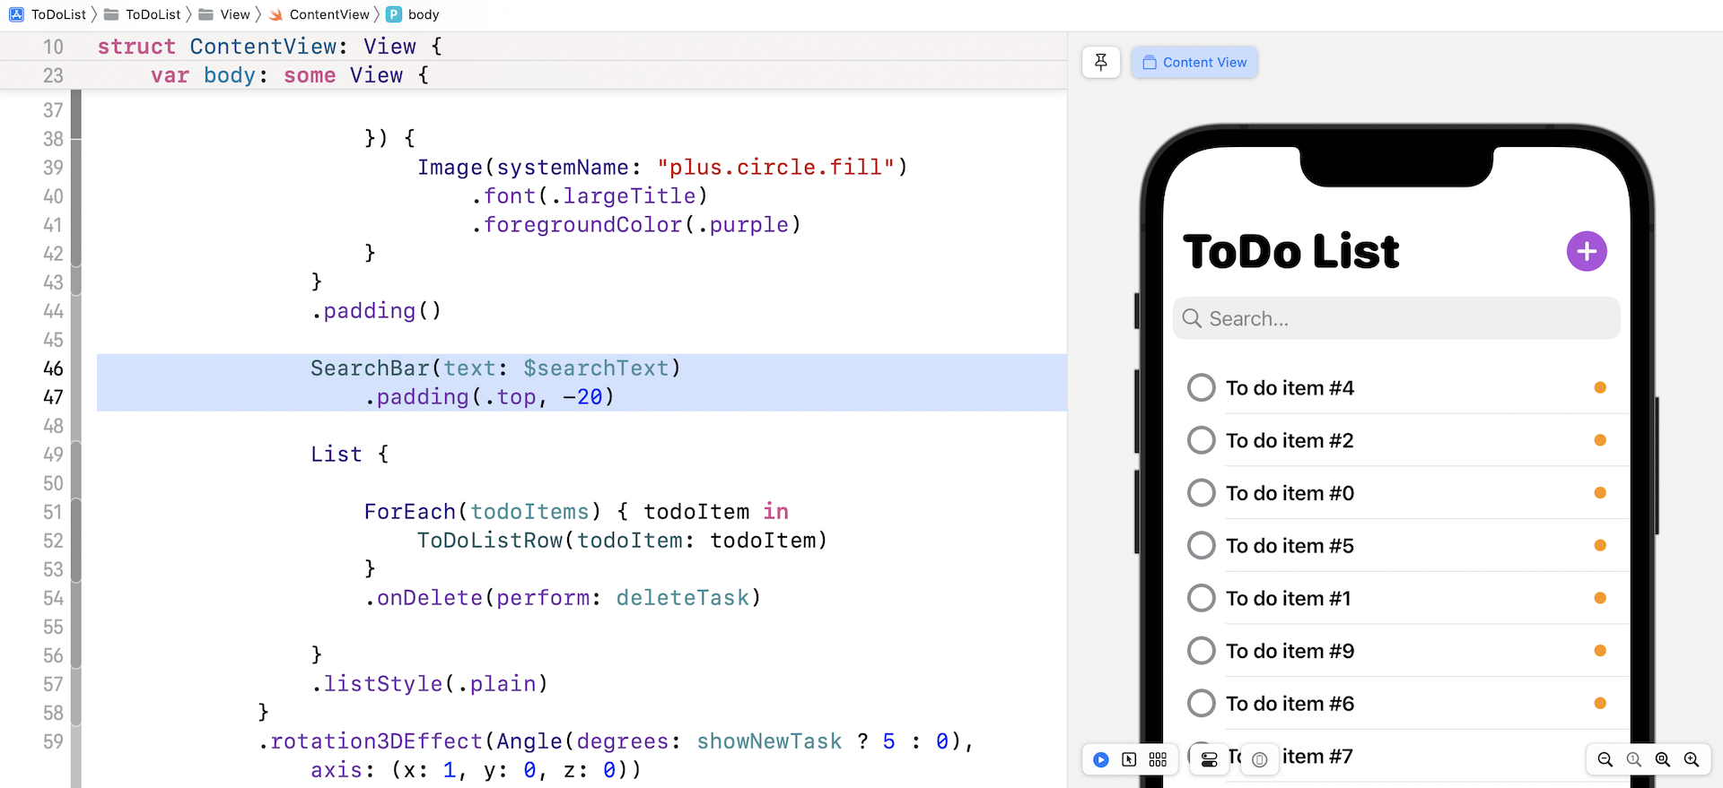1723x788 pixels.
Task: Click sticky header 'struct ContentView: View'
Action: [269, 47]
